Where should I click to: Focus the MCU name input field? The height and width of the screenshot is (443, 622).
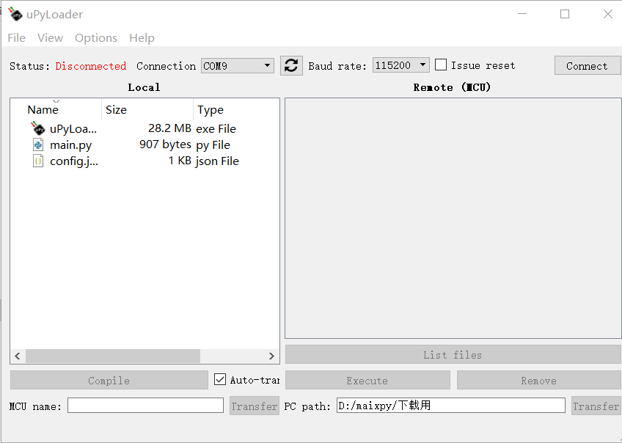pyautogui.click(x=145, y=406)
